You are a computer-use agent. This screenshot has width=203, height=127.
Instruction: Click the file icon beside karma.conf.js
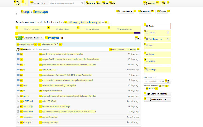(18, 106)
